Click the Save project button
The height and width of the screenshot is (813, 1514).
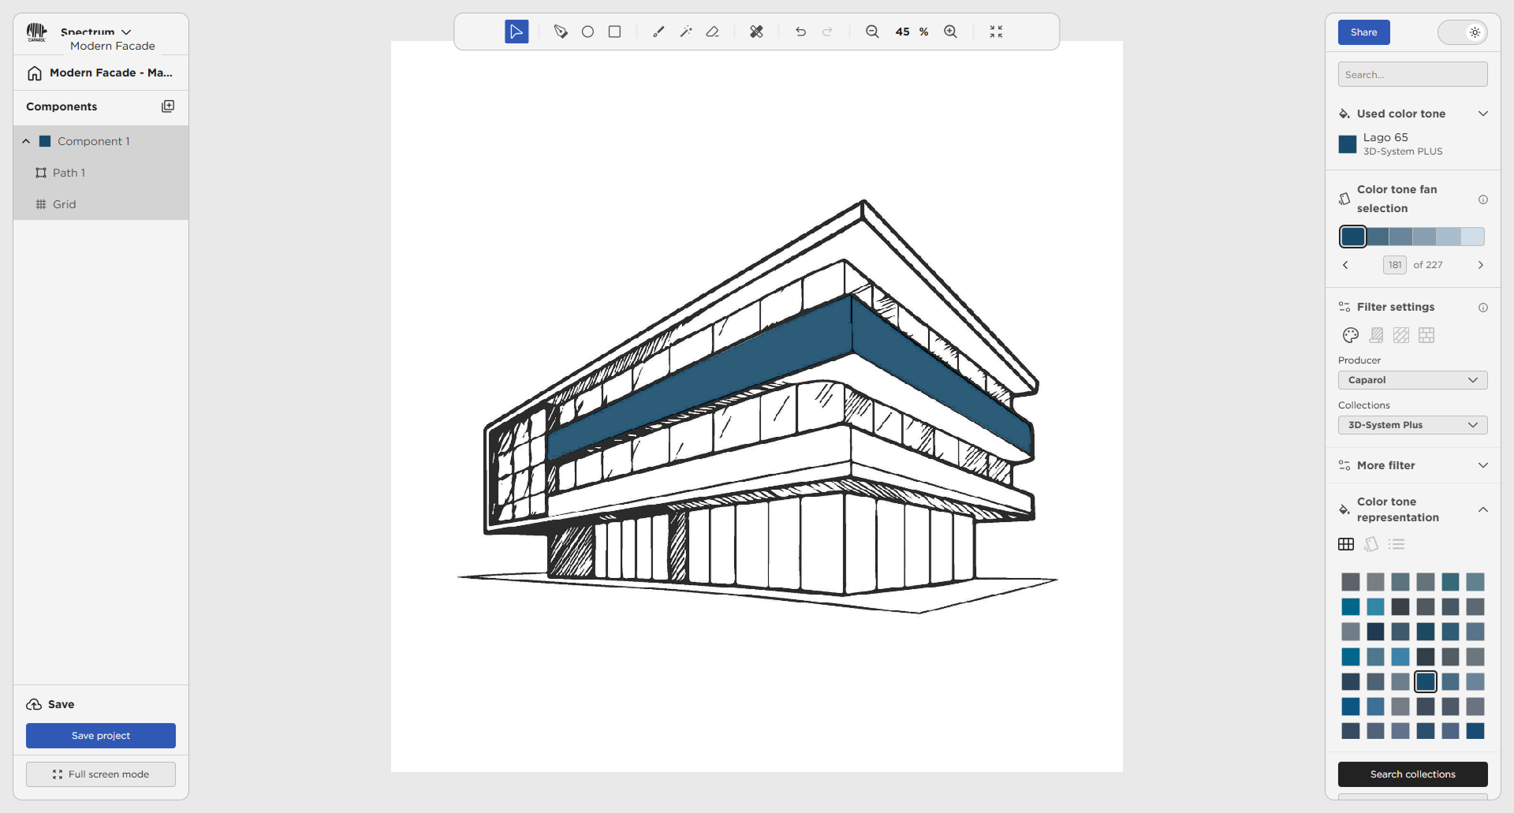[x=101, y=736]
